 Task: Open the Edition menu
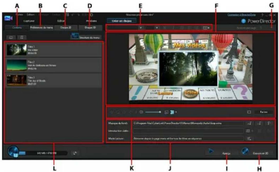[x=31, y=15]
